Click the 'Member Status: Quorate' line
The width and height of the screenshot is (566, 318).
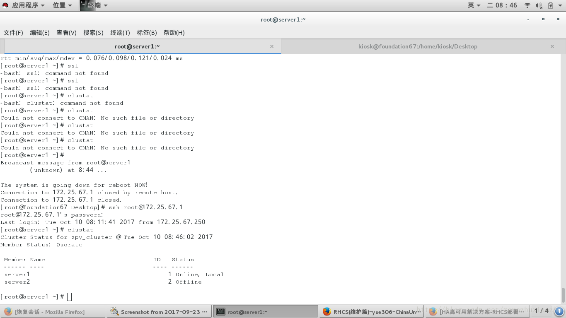pyautogui.click(x=41, y=245)
